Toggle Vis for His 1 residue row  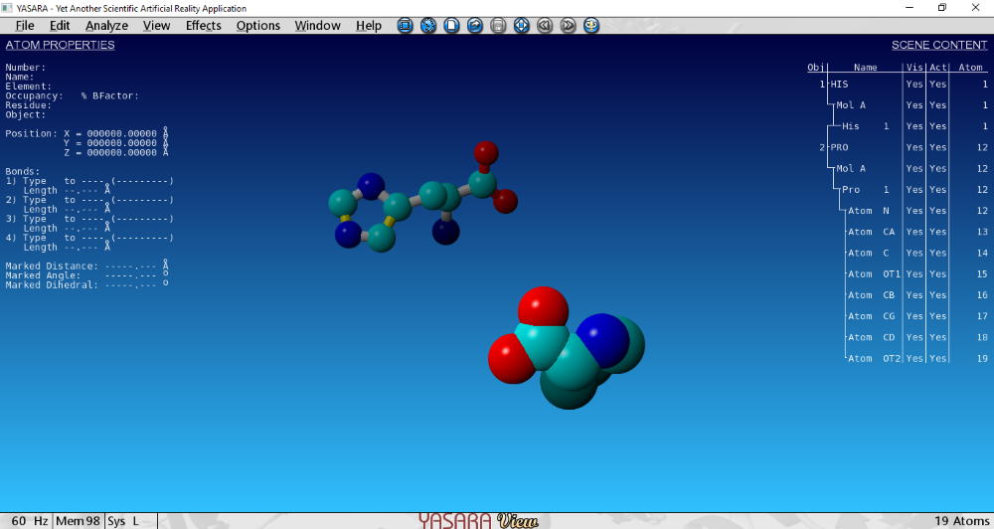click(x=914, y=126)
